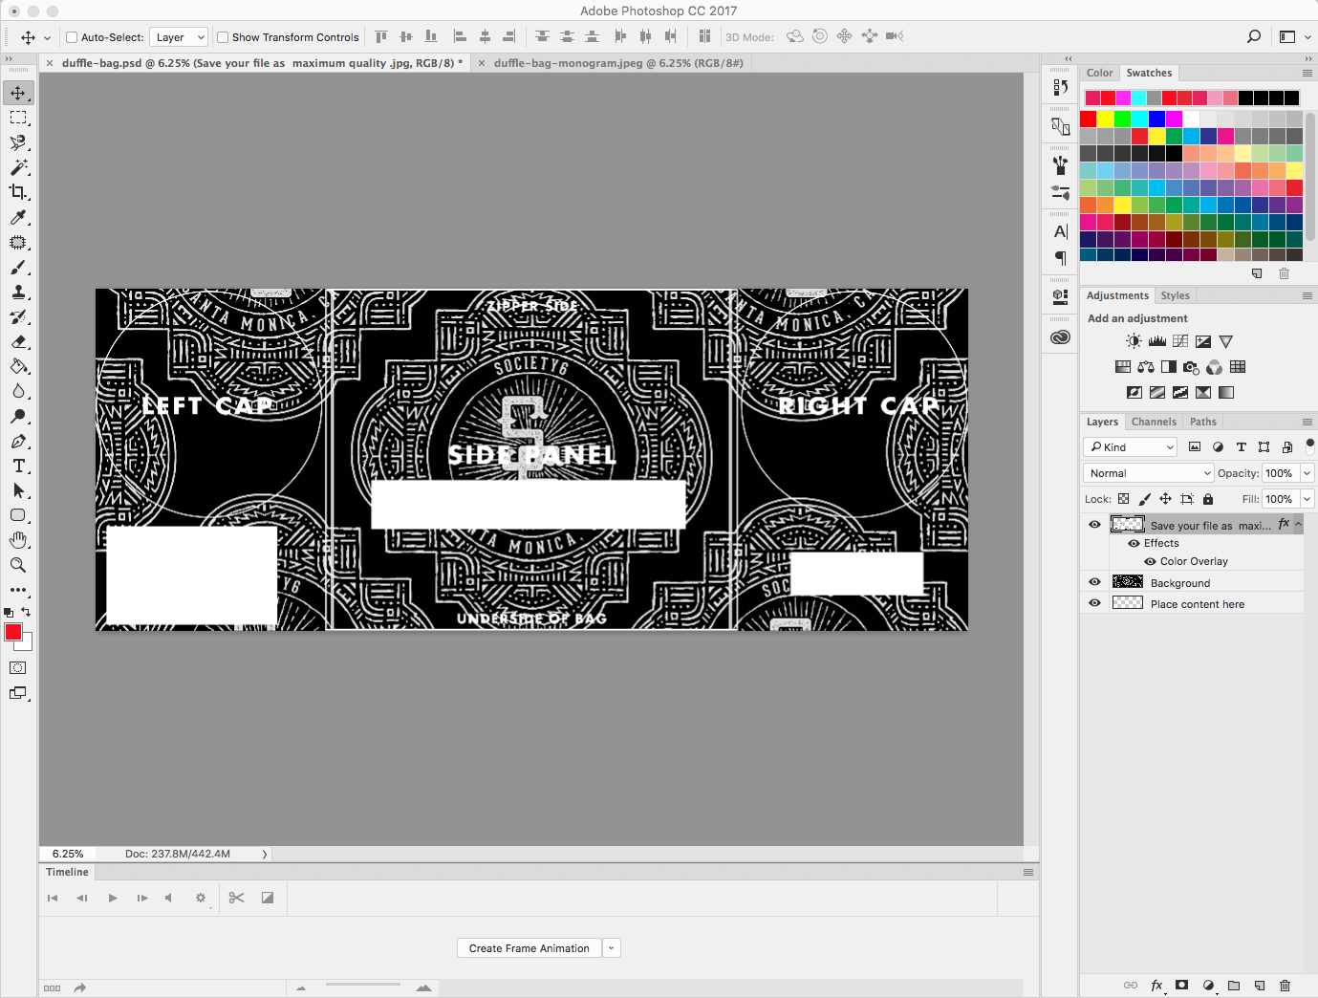Hide the Save your file as layer
Viewport: 1318px width, 998px height.
point(1095,524)
